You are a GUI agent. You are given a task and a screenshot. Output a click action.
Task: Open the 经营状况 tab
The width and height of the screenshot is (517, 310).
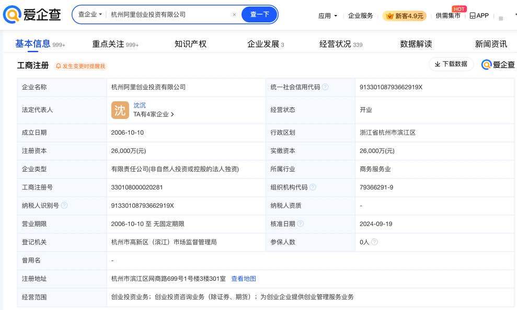tap(341, 44)
